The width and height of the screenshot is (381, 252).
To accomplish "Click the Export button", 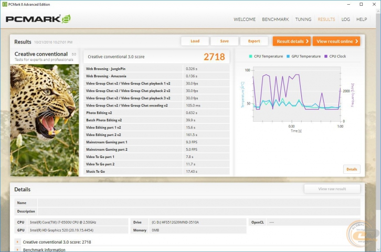I will tap(254, 41).
